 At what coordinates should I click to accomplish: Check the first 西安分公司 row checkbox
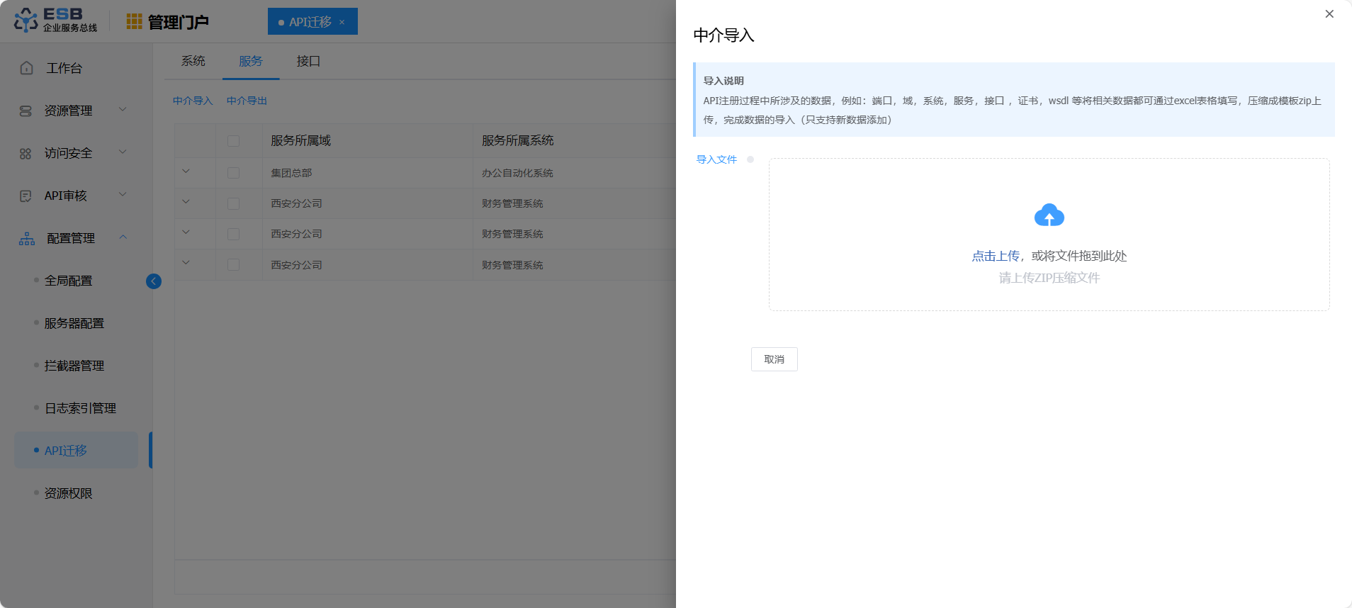click(x=233, y=203)
